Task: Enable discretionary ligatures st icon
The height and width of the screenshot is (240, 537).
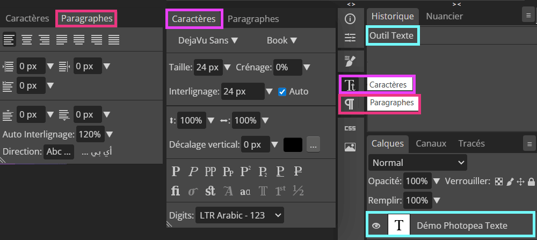Action: 211,191
